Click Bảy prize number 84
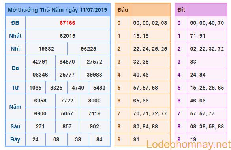231x150 pixels. (x=99, y=139)
